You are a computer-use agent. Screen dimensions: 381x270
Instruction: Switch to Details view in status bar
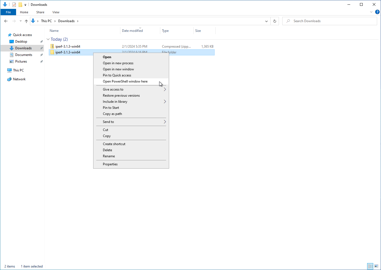tap(370, 266)
